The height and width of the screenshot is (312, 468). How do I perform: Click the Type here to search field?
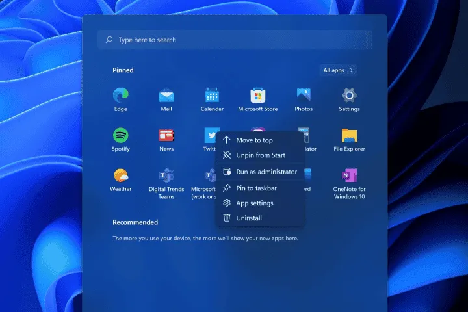click(235, 40)
